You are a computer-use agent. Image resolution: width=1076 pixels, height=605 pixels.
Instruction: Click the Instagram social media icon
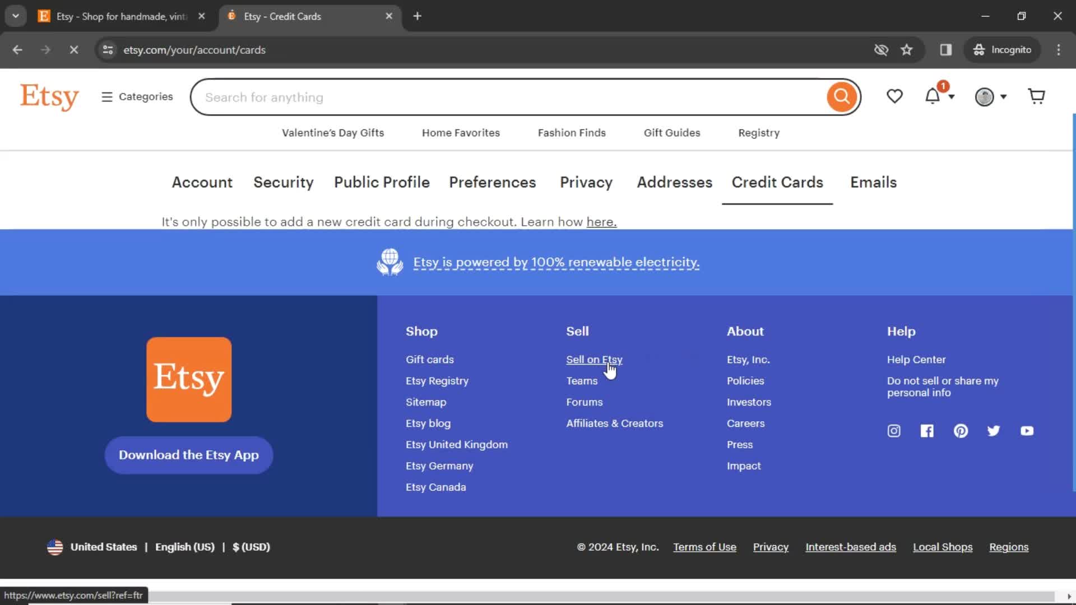click(894, 431)
